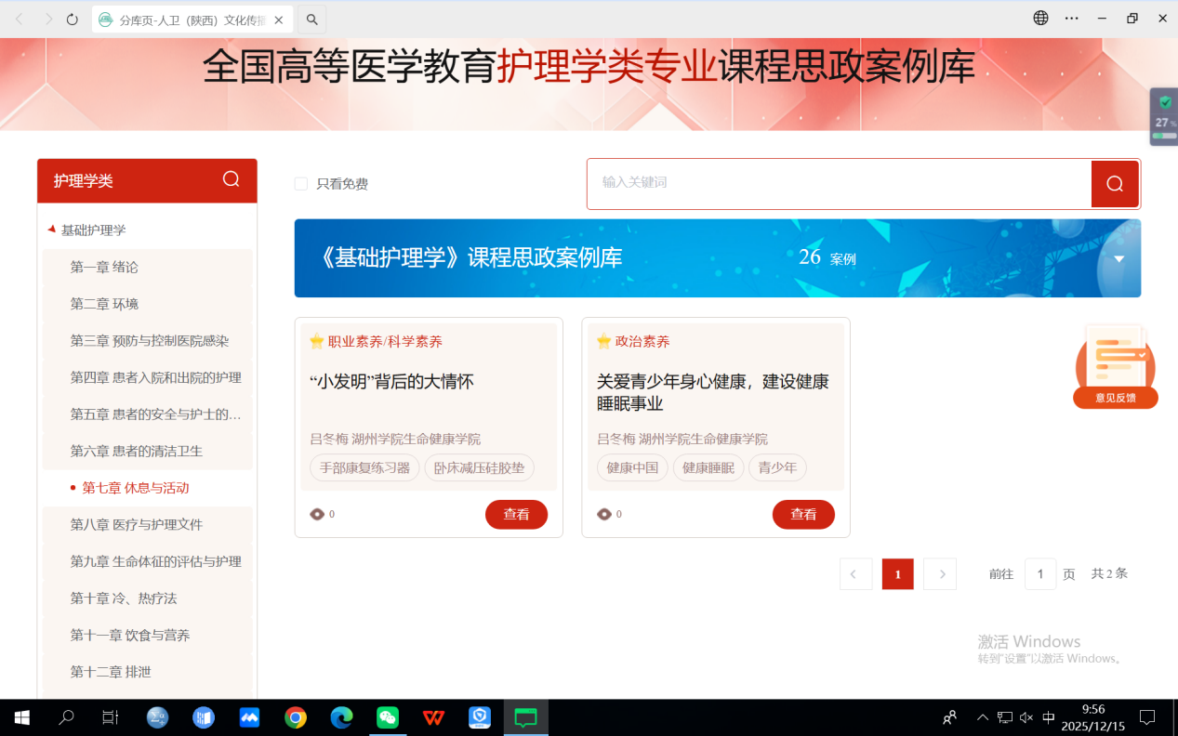Click the search icon beside the tab
The height and width of the screenshot is (736, 1178).
(312, 20)
